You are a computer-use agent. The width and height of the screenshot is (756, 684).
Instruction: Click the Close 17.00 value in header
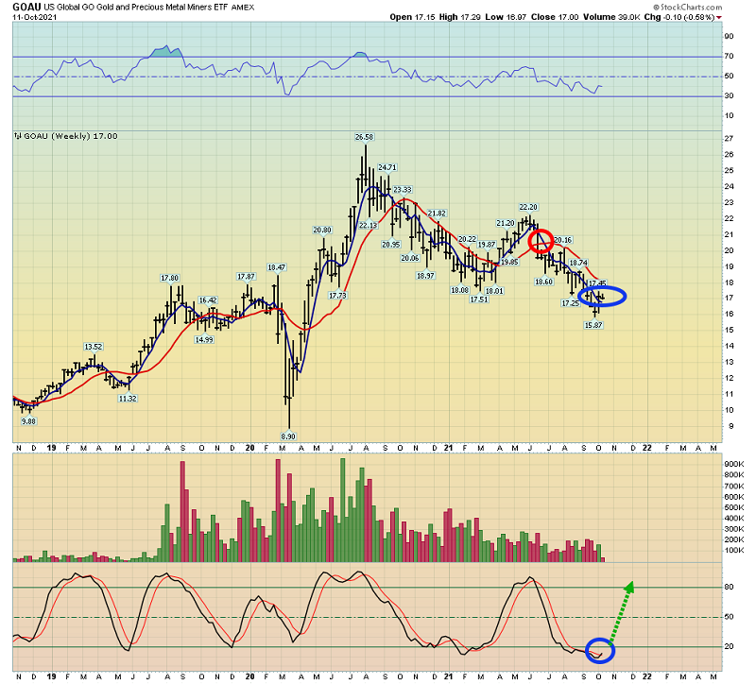pos(555,17)
